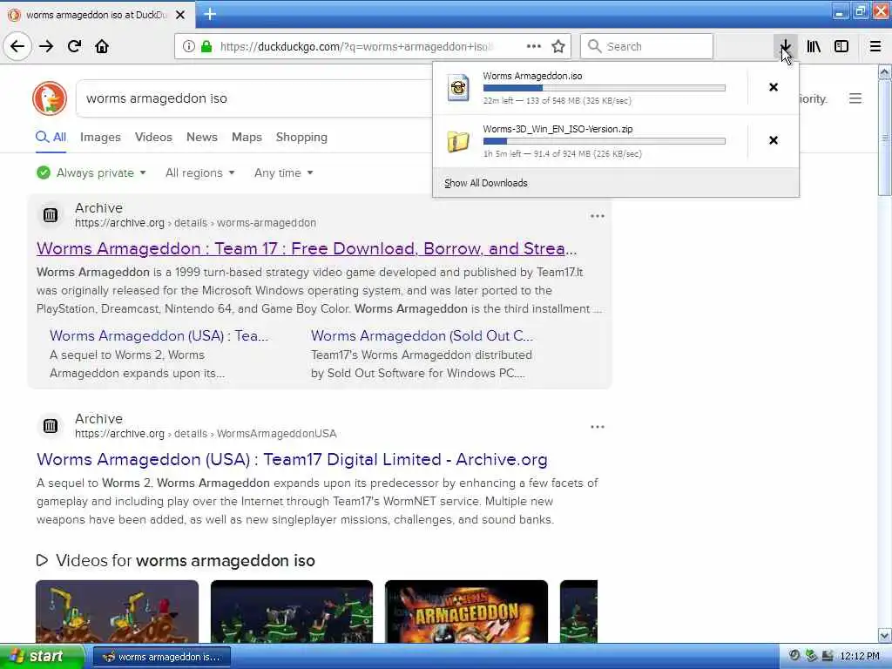Toggle the downloads panel arrow button
The width and height of the screenshot is (892, 669).
pyautogui.click(x=785, y=46)
